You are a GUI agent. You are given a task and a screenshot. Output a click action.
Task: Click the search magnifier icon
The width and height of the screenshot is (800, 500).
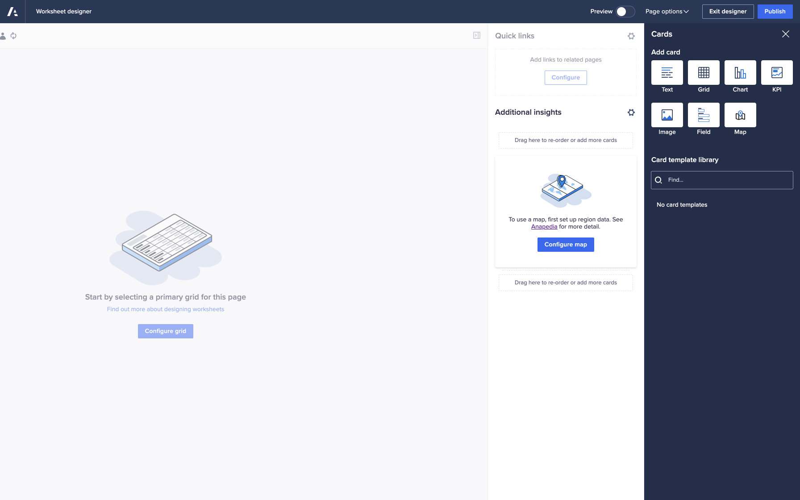tap(658, 180)
